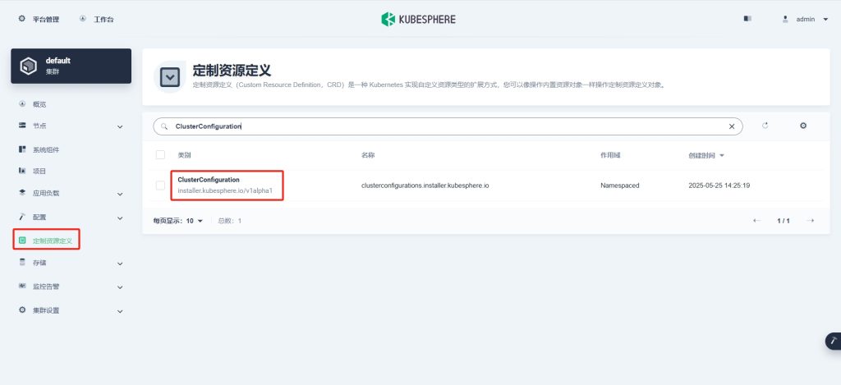
Task: Expand the 应用负载 submenu chevron
Action: coord(120,194)
